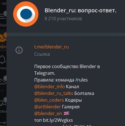
Task: Click the key-shaped icon at sidebar bottom
Action: tap(3, 123)
